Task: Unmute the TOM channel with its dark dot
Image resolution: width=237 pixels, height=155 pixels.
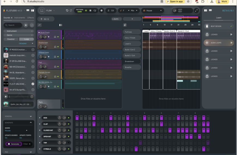Action: (69, 143)
